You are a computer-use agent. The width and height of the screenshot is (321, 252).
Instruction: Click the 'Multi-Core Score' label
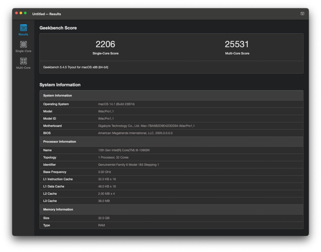point(237,54)
